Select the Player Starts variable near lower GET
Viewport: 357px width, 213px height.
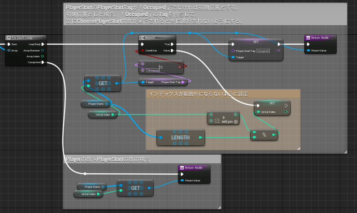point(92,186)
